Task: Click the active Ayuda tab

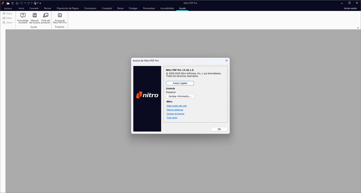Action: point(182,8)
